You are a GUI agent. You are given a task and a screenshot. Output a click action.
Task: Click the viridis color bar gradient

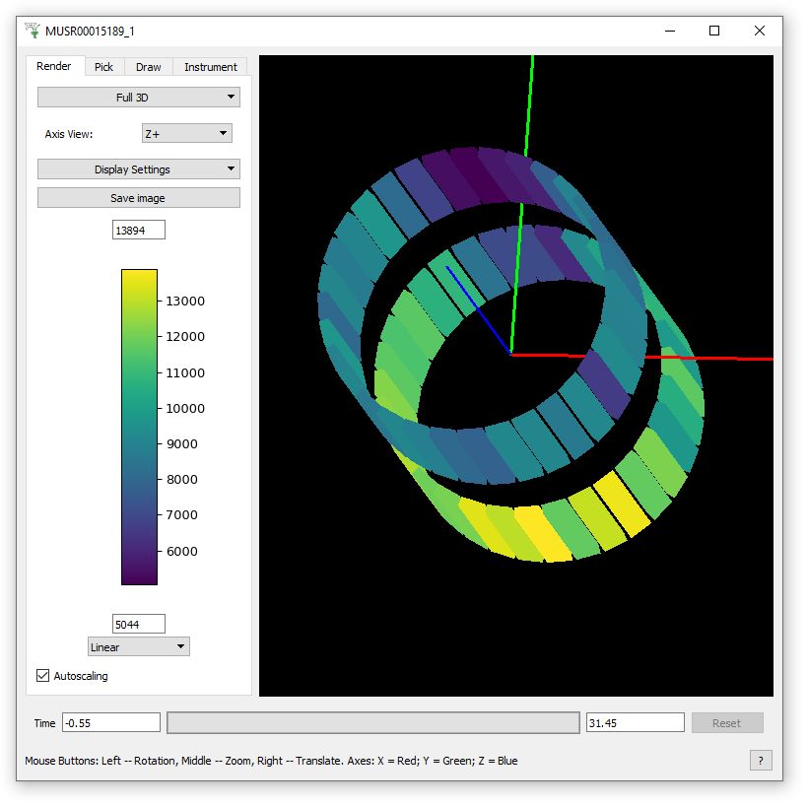click(139, 427)
